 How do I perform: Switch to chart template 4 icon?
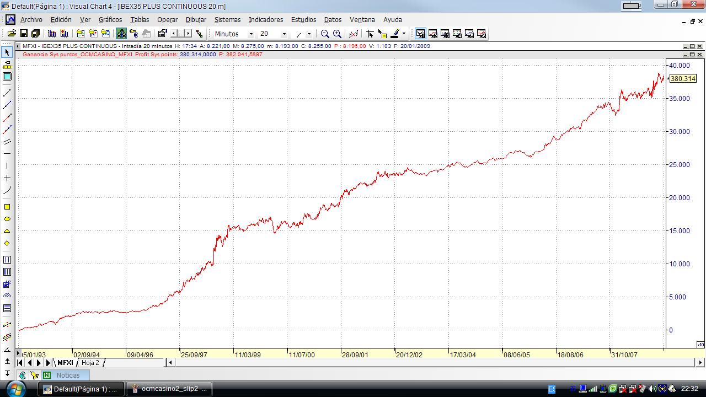tap(457, 34)
